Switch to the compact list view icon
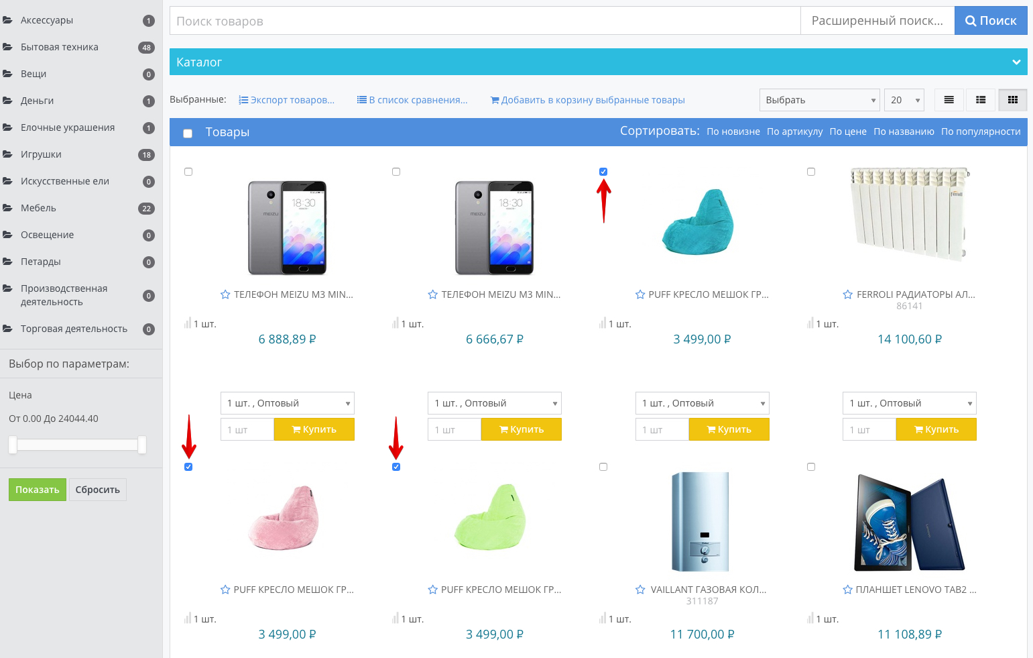Screen dimensions: 1033x658 point(949,100)
